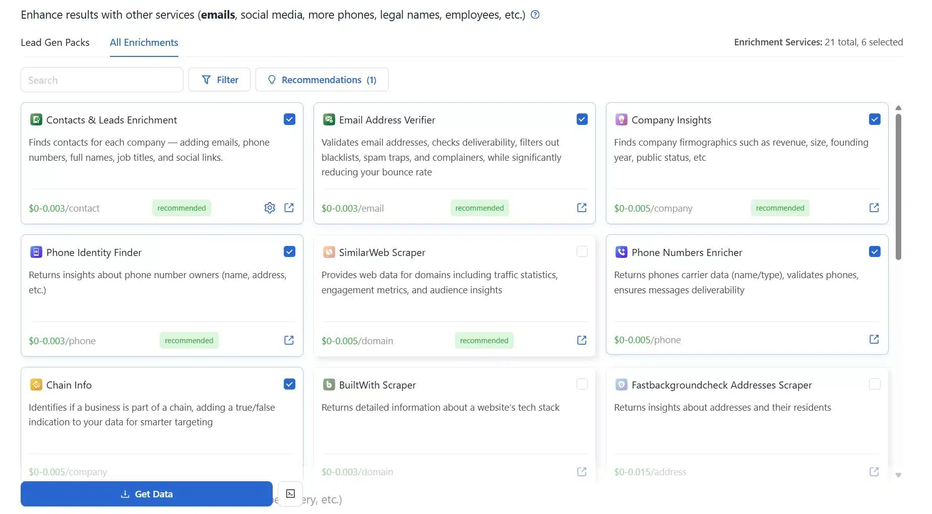This screenshot has height=514, width=932.
Task: Open external link for Company Insights card
Action: (874, 208)
